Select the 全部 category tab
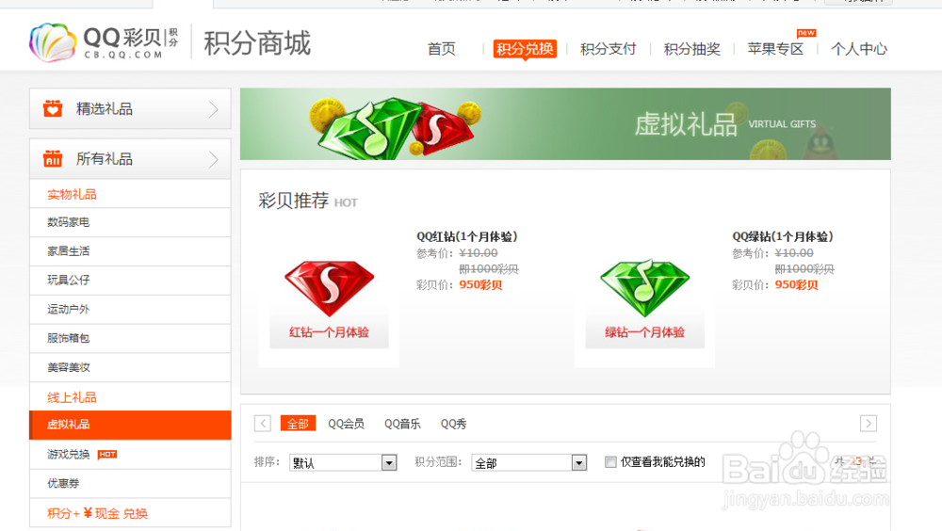This screenshot has height=531, width=942. pyautogui.click(x=298, y=424)
